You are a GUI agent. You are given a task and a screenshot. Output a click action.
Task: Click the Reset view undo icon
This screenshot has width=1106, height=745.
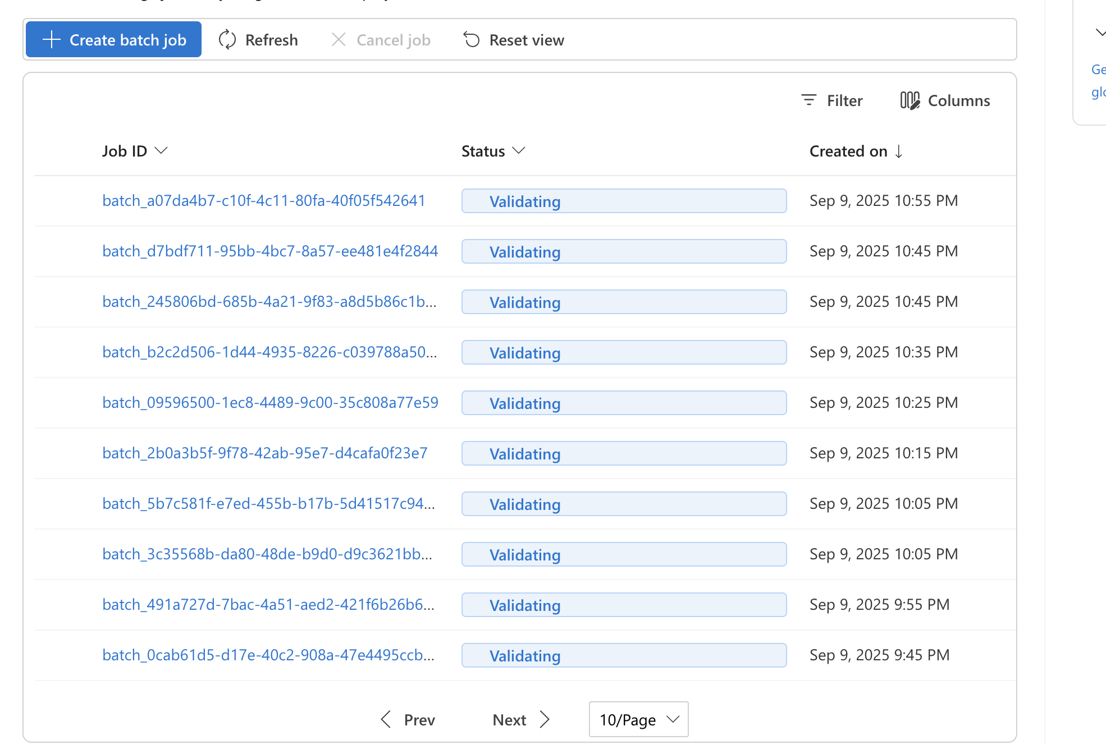(x=472, y=39)
